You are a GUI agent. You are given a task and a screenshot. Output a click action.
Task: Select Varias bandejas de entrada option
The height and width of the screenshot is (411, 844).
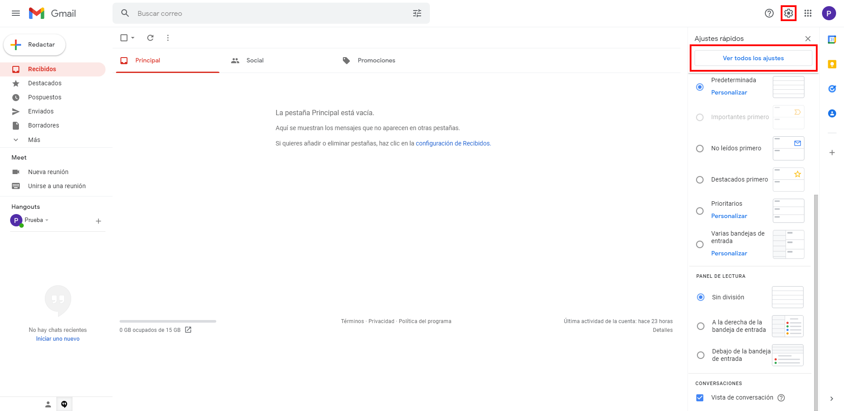point(700,244)
